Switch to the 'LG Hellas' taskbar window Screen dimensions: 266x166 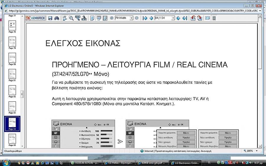(x=119, y=163)
